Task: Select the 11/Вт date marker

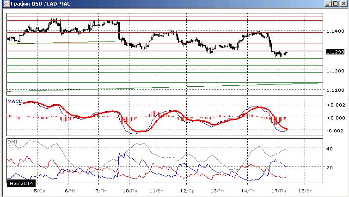Action: click(157, 191)
